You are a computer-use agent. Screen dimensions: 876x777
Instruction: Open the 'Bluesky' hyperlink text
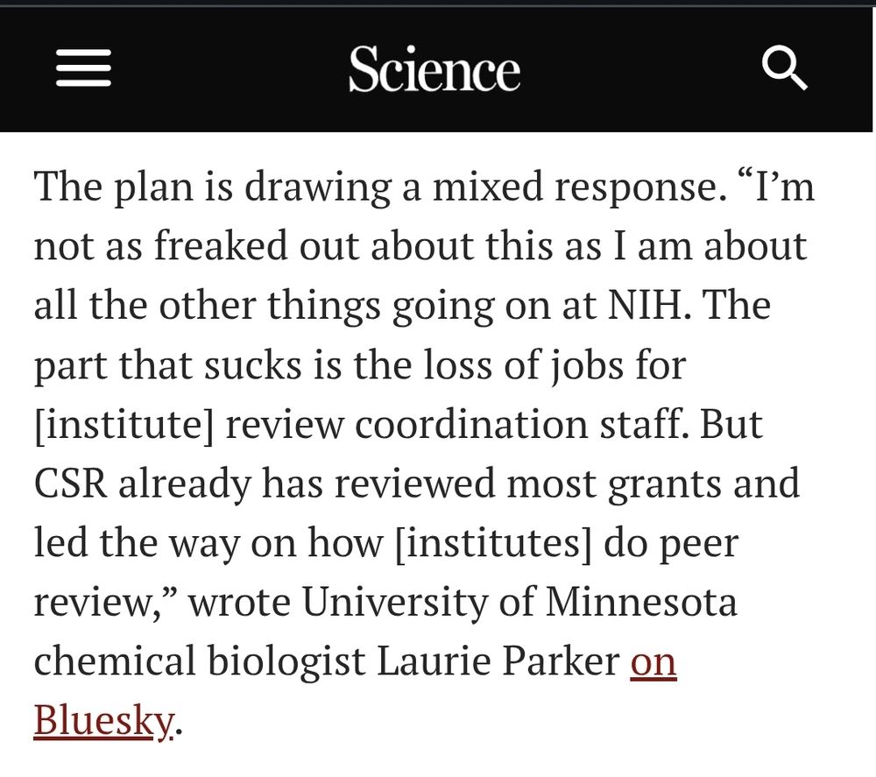(104, 719)
